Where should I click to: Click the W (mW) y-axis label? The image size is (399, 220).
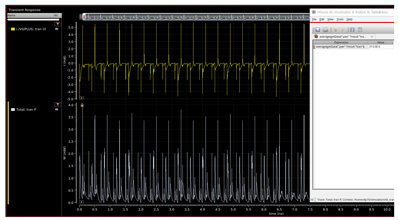[x=64, y=153]
